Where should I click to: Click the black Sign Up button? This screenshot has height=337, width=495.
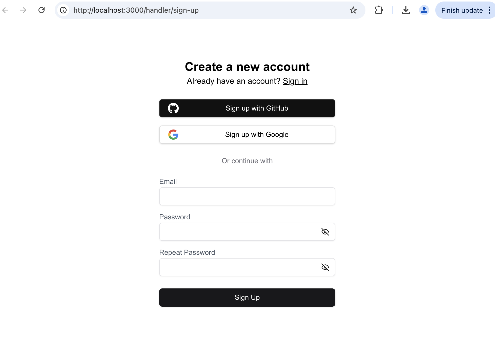click(247, 298)
